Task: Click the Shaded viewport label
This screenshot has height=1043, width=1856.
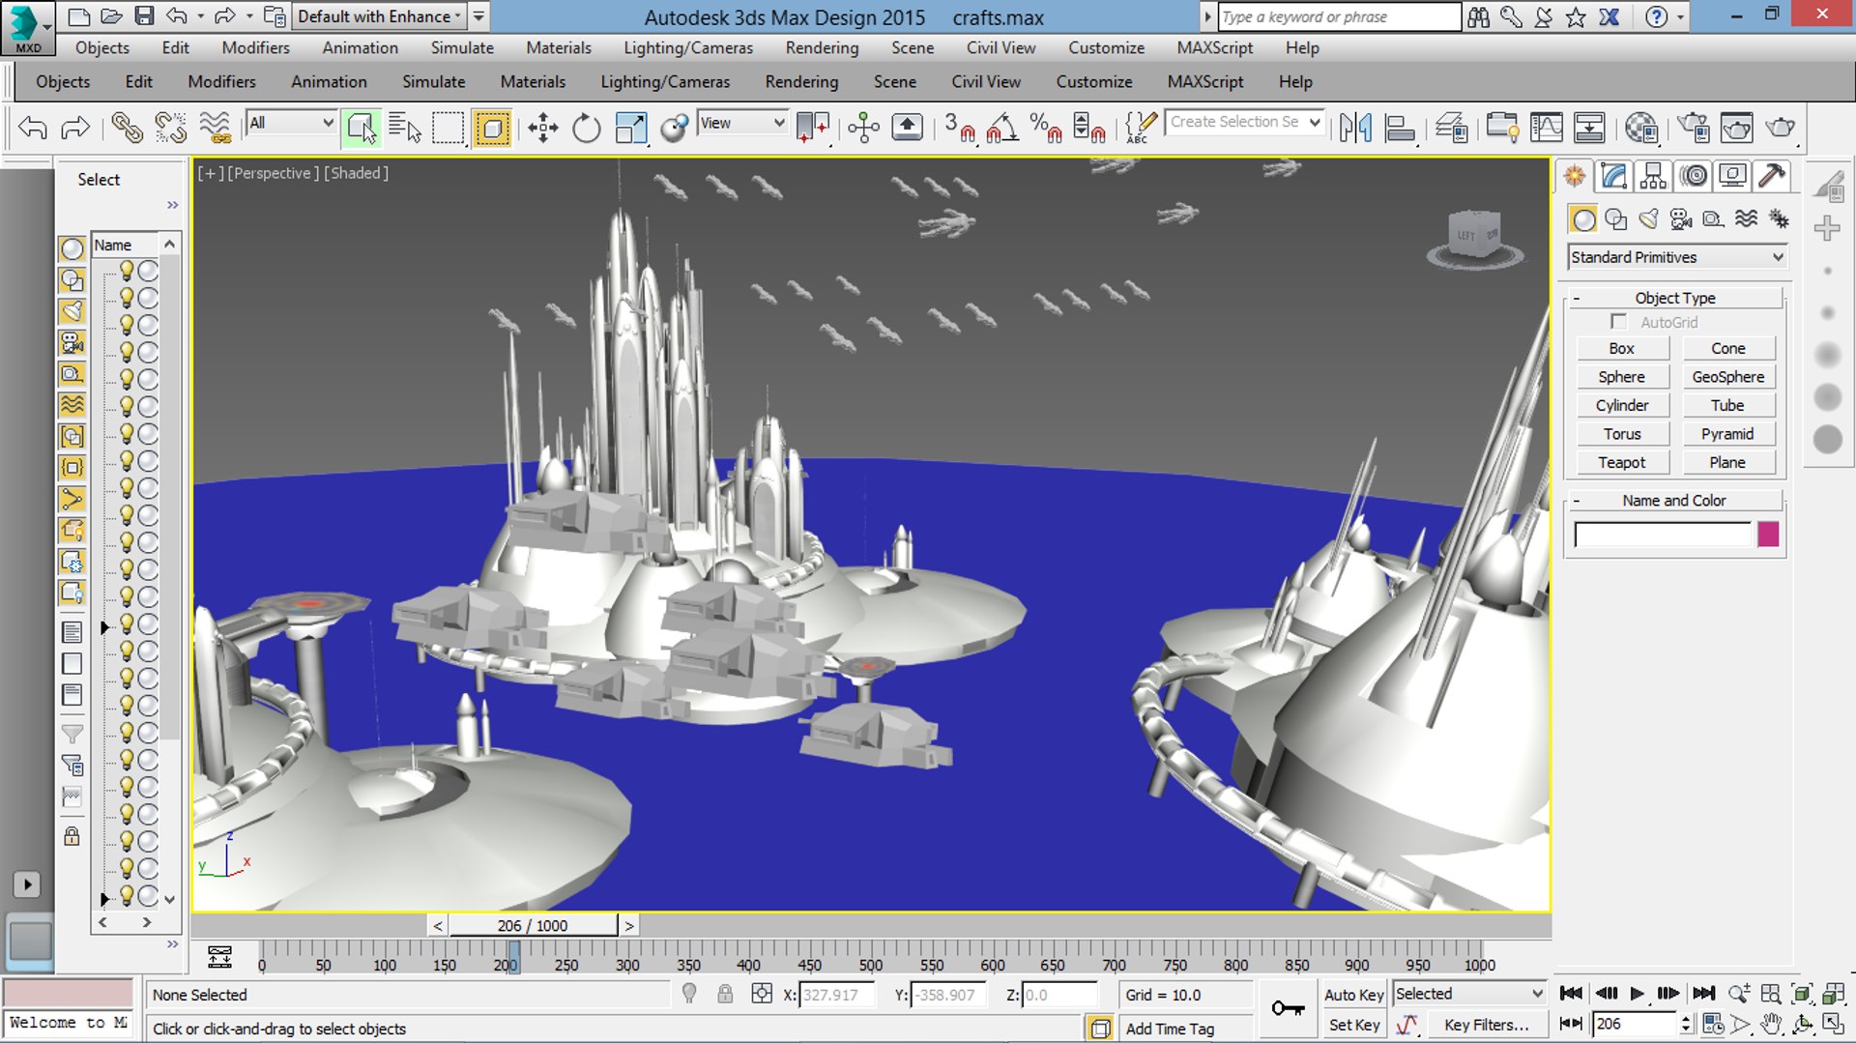Action: pos(356,173)
